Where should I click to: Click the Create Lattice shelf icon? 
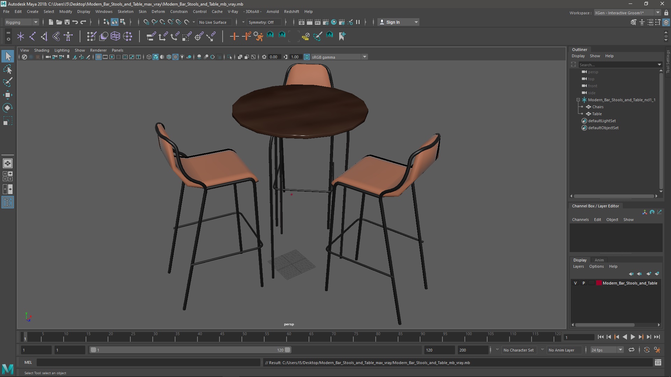click(x=115, y=36)
